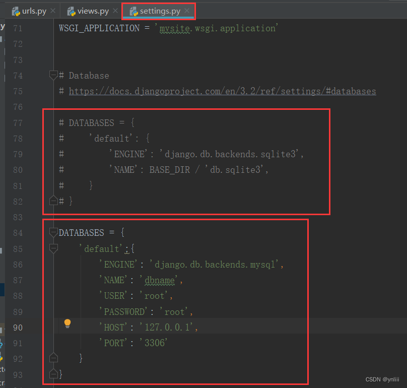Click the 'django.db.backends.mysql' string
The width and height of the screenshot is (407, 388).
(215, 265)
